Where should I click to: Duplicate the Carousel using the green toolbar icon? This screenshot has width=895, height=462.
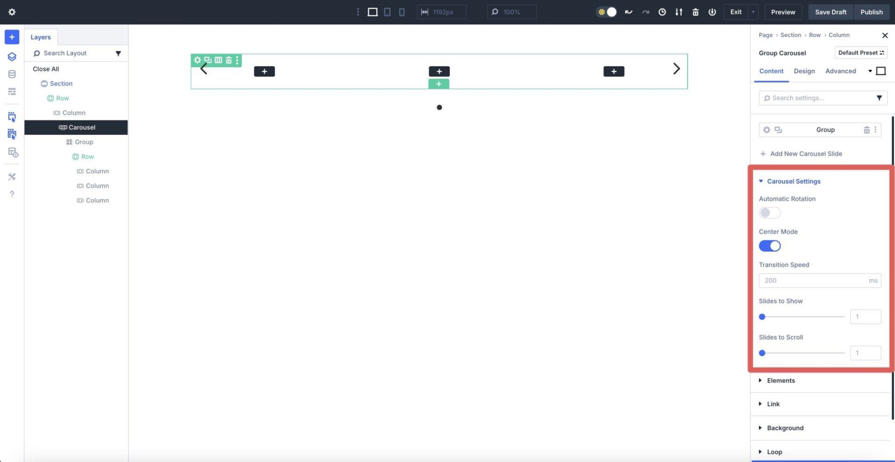click(x=208, y=60)
